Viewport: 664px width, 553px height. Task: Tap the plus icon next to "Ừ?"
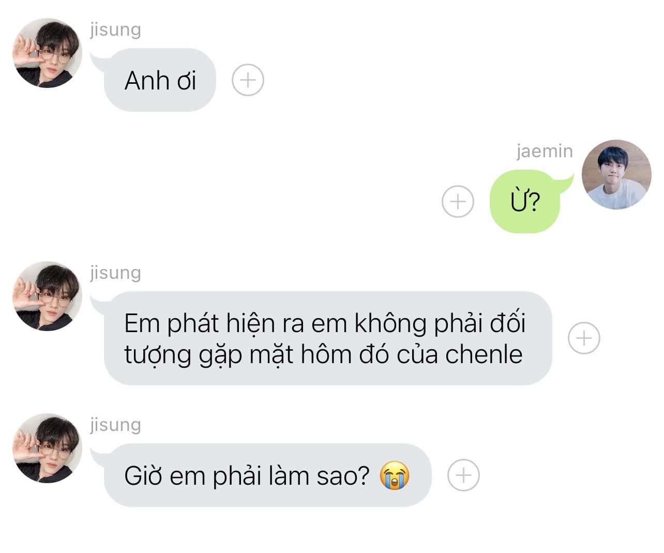458,201
